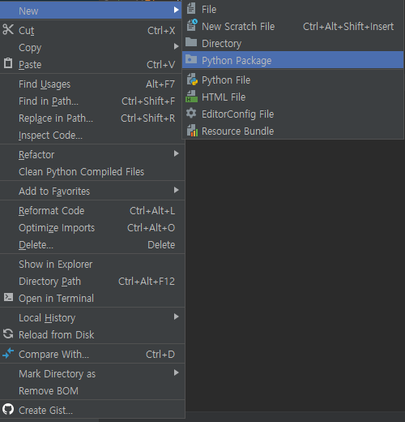Click the scissors Cut icon
Viewport: 405px width, 422px height.
coord(8,29)
